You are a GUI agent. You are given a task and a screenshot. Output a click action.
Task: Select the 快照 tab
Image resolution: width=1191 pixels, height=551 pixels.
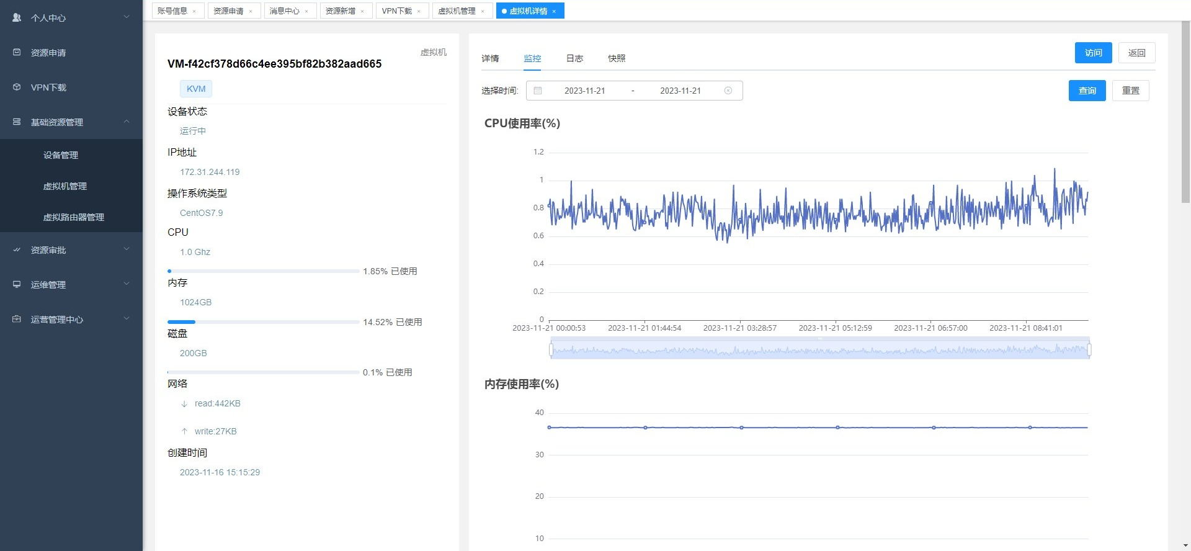point(617,58)
